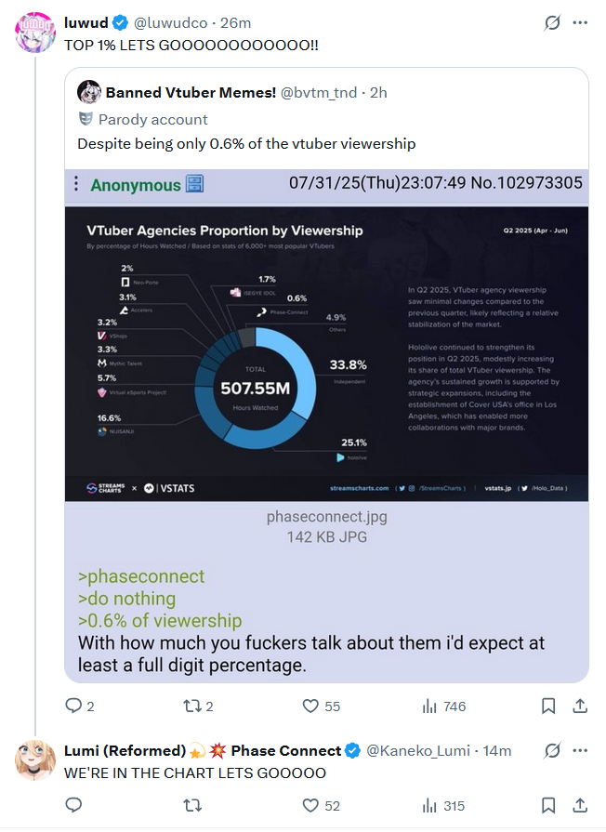Screen dimensions: 606x832
Task: Bookmark Lumi's reply tweet
Action: [x=548, y=805]
